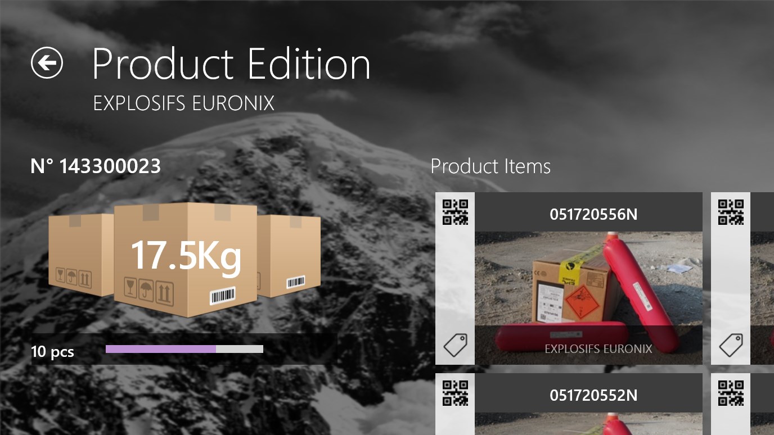The width and height of the screenshot is (774, 435).
Task: Click the purple 10 pcs progress bar
Action: [x=161, y=349]
